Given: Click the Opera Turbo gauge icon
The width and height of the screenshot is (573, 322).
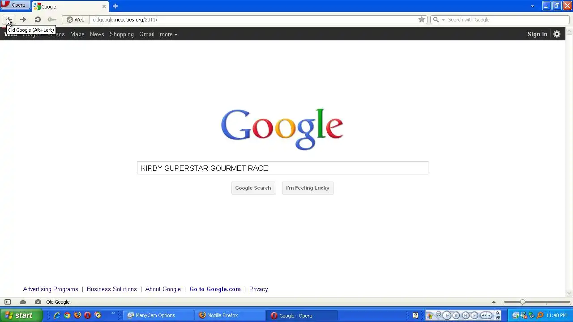Looking at the screenshot, I should pos(38,302).
